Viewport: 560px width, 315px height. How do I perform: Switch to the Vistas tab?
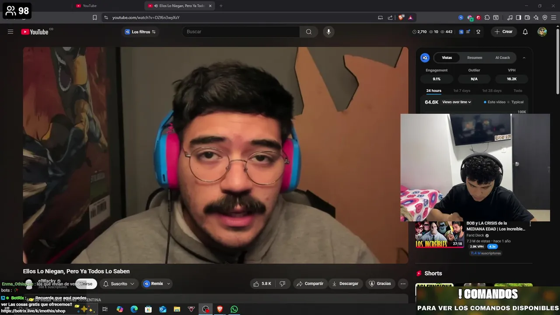point(447,58)
